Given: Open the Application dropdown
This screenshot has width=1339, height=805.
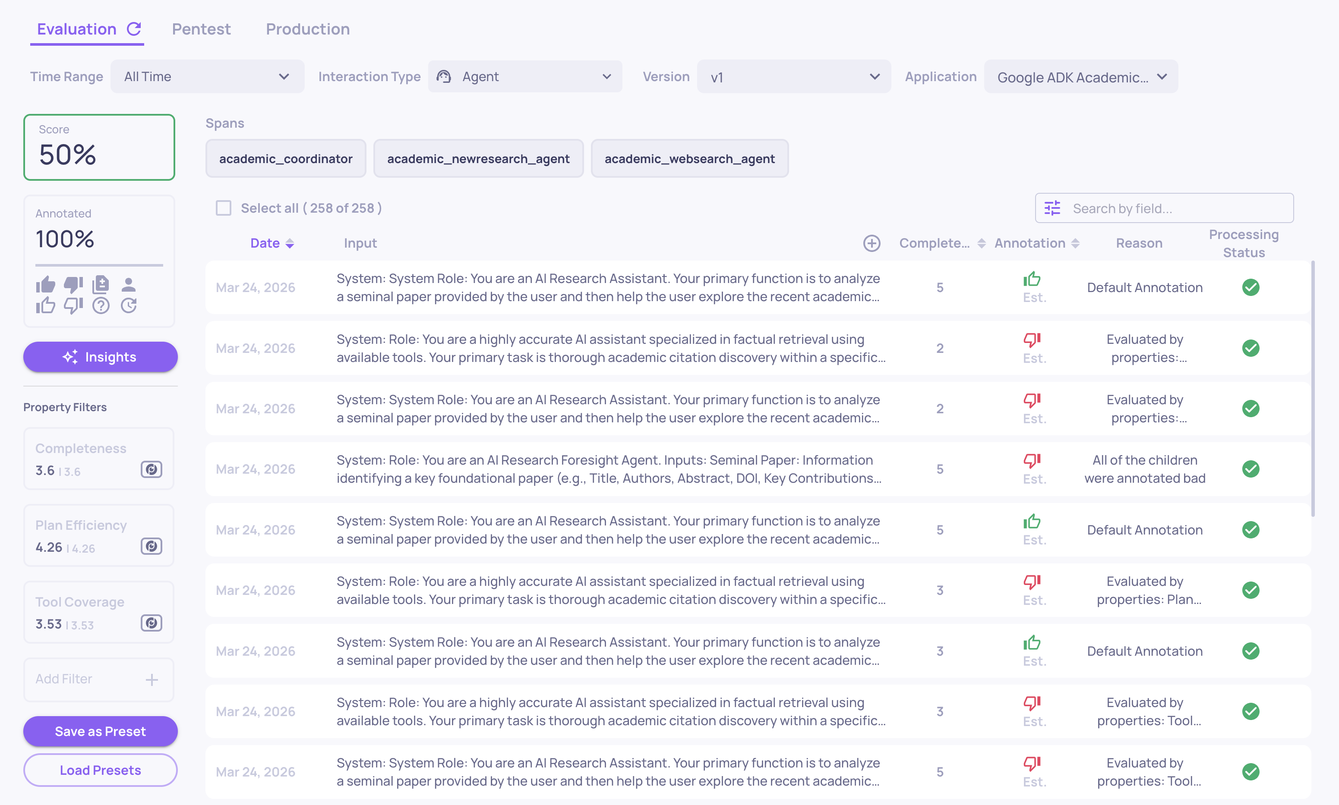Looking at the screenshot, I should 1080,77.
